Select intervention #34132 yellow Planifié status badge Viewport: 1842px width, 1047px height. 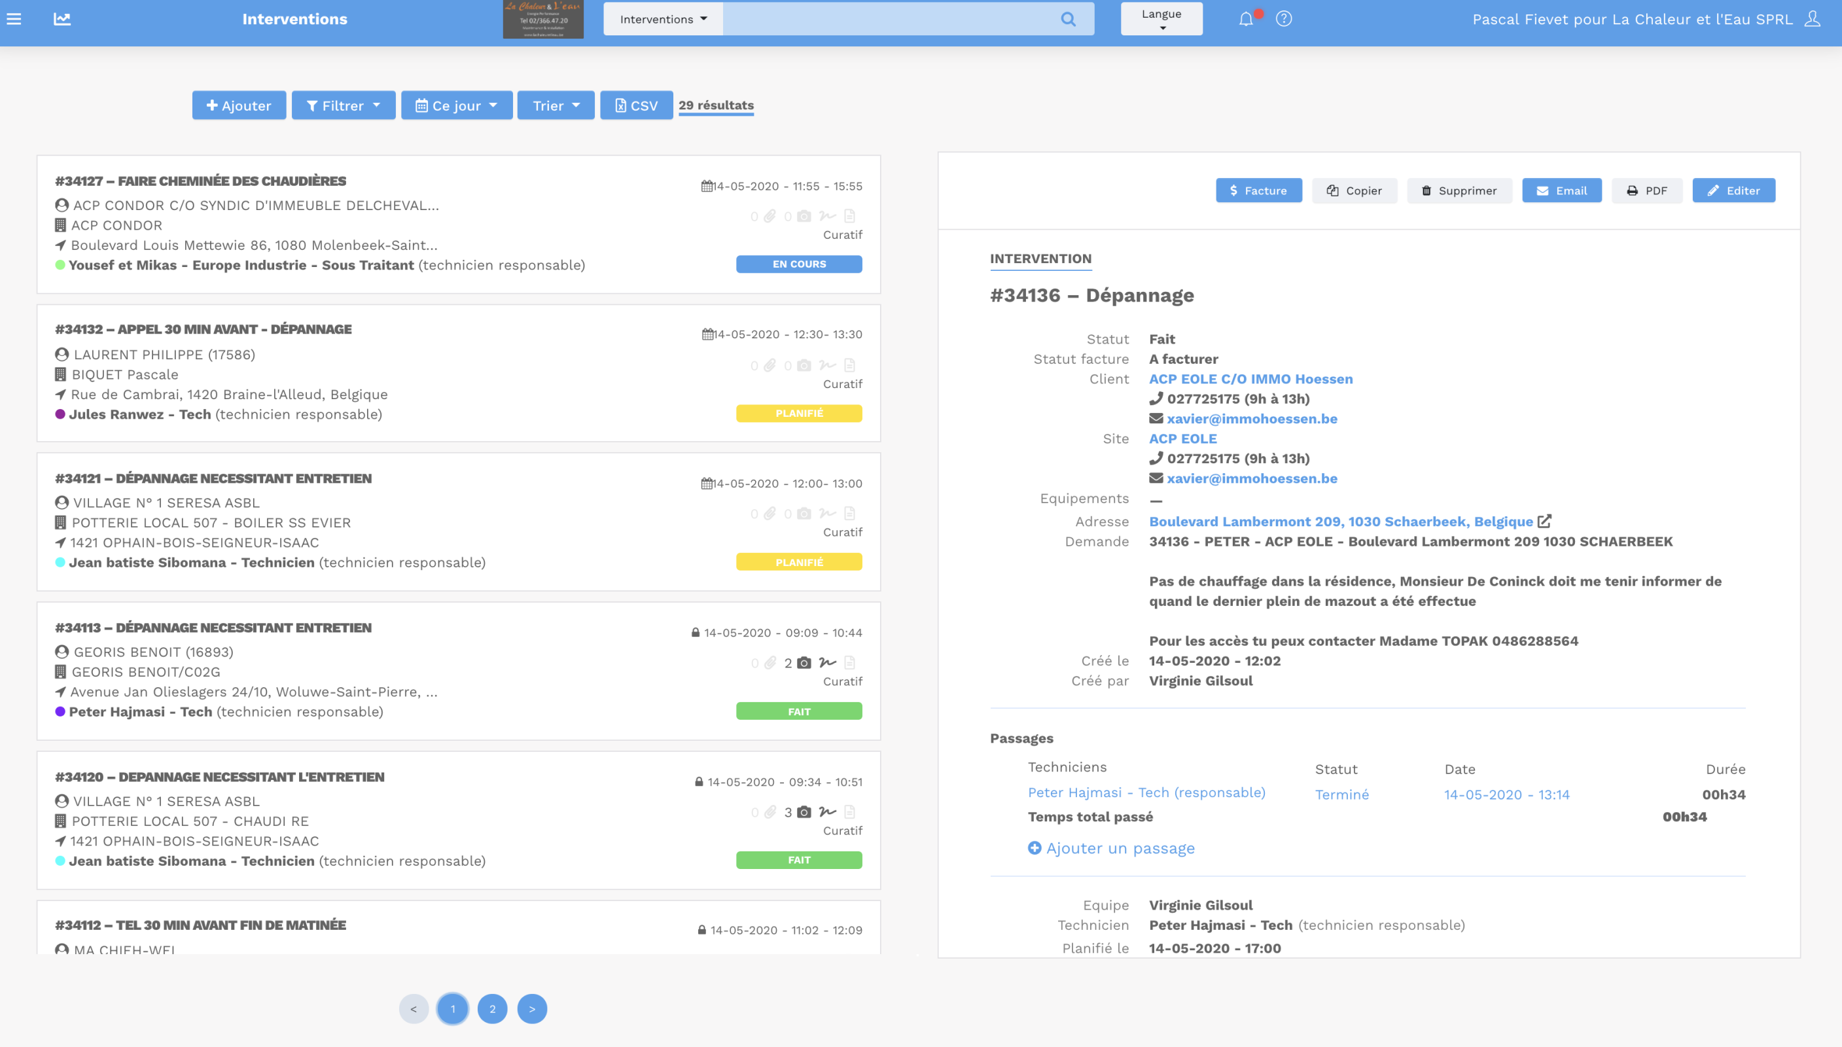(799, 414)
